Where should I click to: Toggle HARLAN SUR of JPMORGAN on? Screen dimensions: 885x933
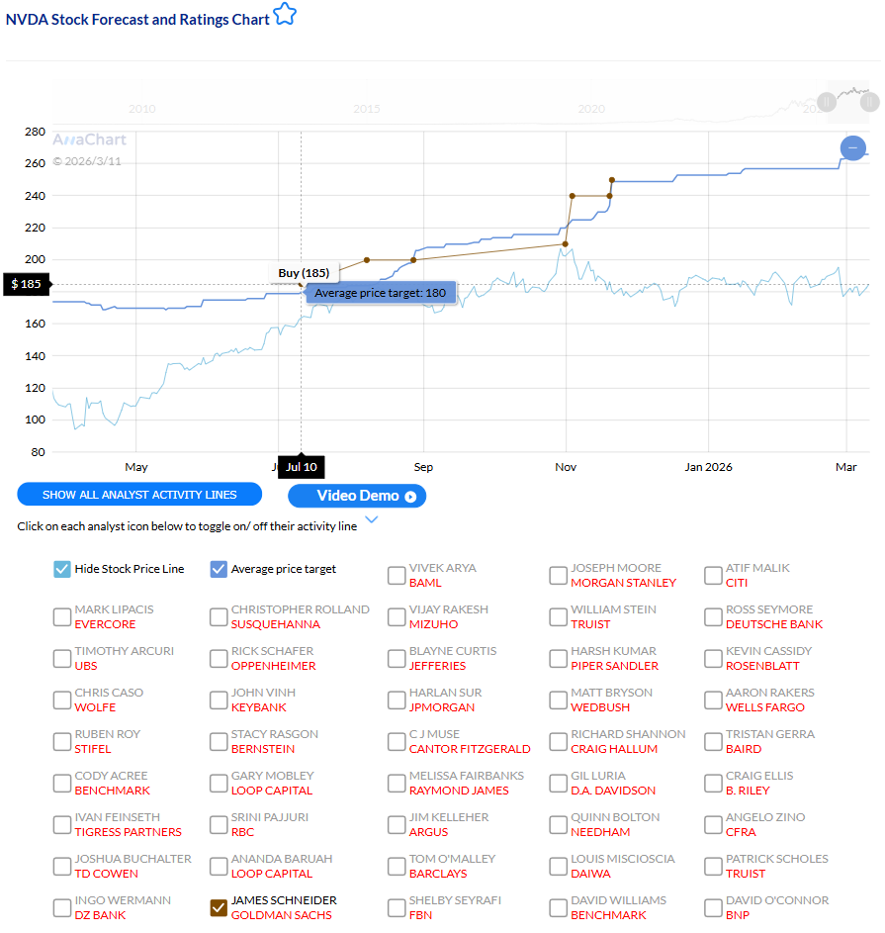pos(397,700)
